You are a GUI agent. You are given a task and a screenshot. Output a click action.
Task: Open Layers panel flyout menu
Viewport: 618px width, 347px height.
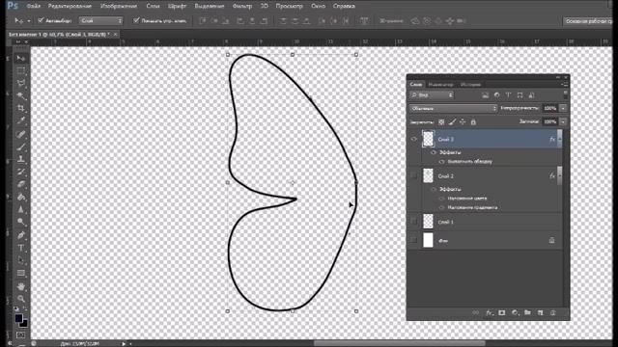coord(565,84)
